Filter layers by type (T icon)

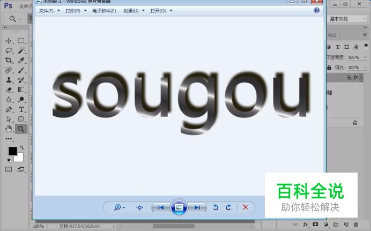point(338,47)
